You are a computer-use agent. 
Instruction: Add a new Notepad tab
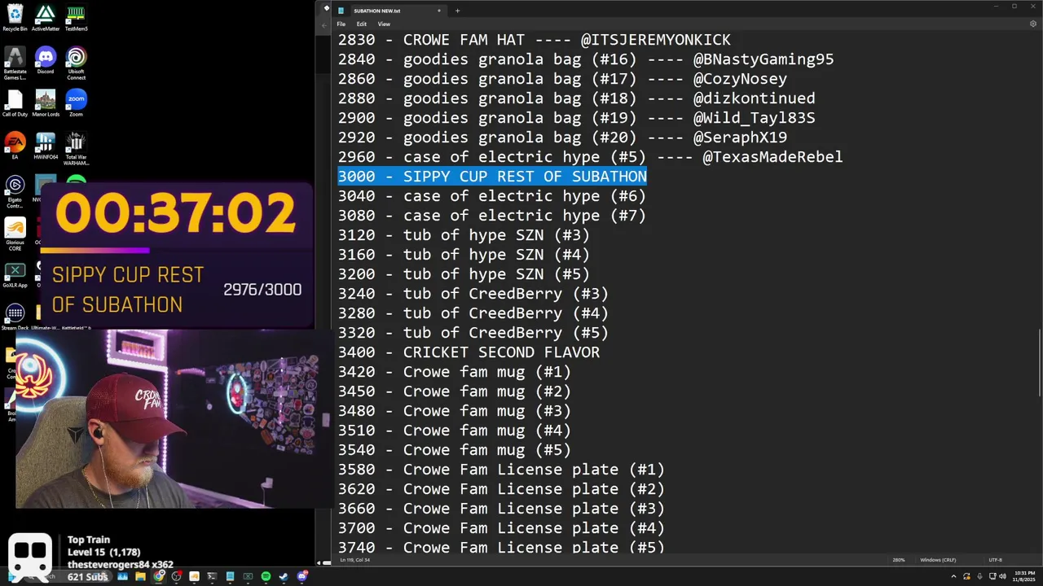coord(457,11)
